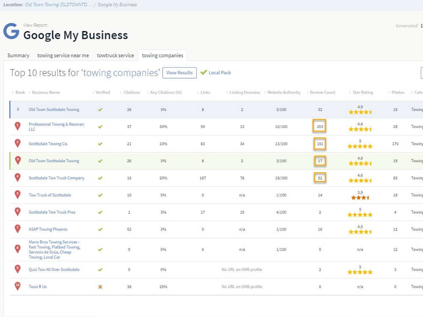The width and height of the screenshot is (423, 317).
Task: Click the verified checkmark for Scottsdale Towing Co.
Action: click(100, 144)
